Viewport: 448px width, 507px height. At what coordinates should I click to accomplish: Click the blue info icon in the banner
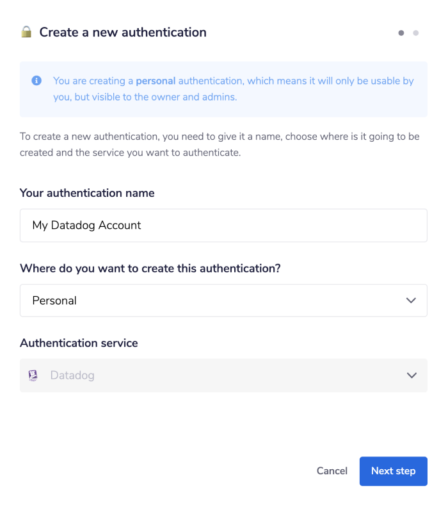tap(36, 81)
